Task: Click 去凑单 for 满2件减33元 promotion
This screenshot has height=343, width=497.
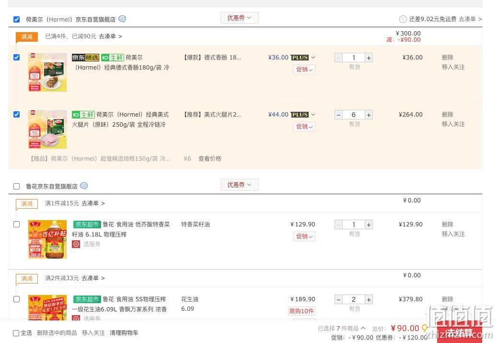Action: click(x=93, y=278)
